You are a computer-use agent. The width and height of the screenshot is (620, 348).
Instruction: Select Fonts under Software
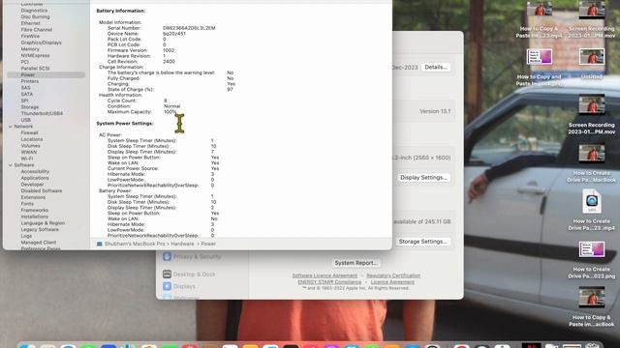point(27,204)
